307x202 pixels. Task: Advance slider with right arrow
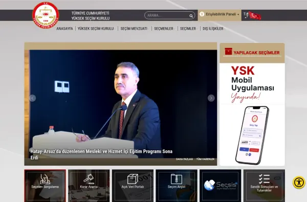(211, 98)
